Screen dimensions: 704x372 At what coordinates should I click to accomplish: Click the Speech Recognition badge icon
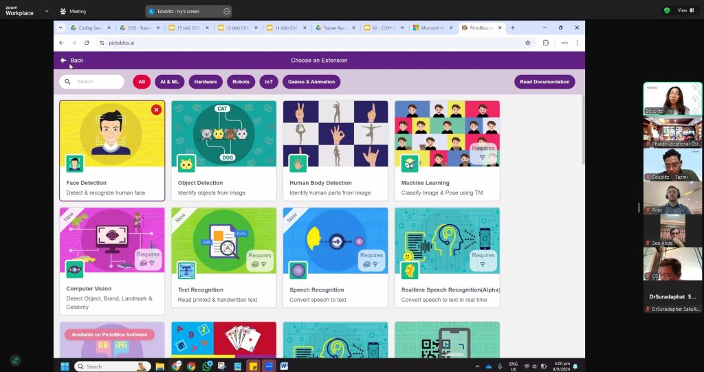298,270
